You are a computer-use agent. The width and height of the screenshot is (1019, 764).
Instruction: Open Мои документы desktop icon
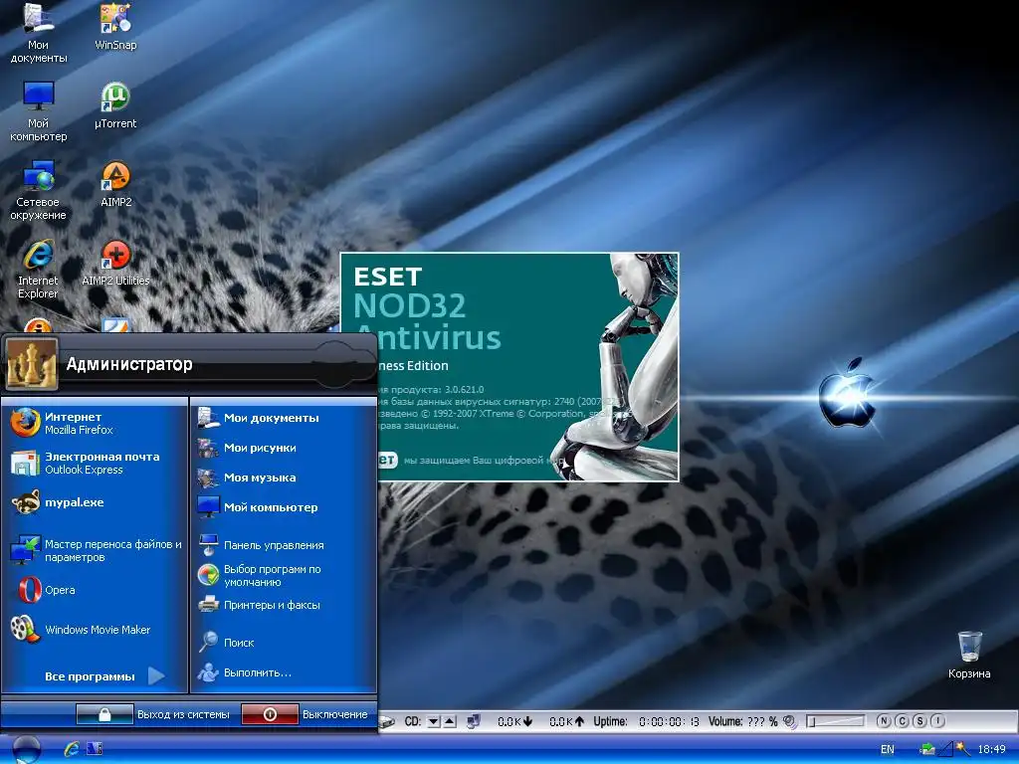[39, 33]
